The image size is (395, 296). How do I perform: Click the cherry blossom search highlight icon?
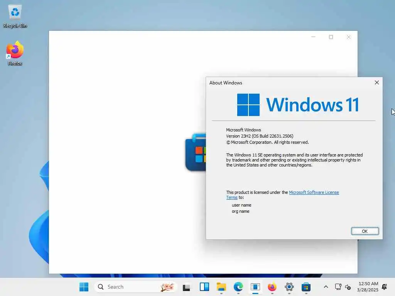point(167,287)
